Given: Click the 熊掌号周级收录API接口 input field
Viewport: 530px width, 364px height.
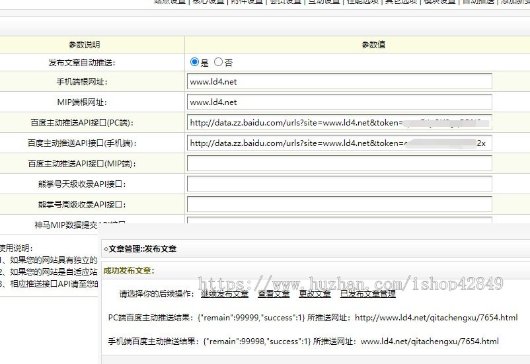Looking at the screenshot, I should point(340,204).
